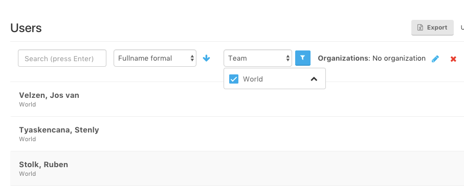Open user Tyaskencana, Stenly

(59, 130)
